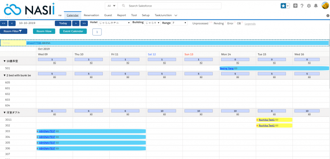Select room 307 row label

7,154
